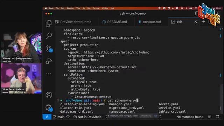The image size is (224, 126).
Task: Open the Help menu
Action: [x=112, y=8]
